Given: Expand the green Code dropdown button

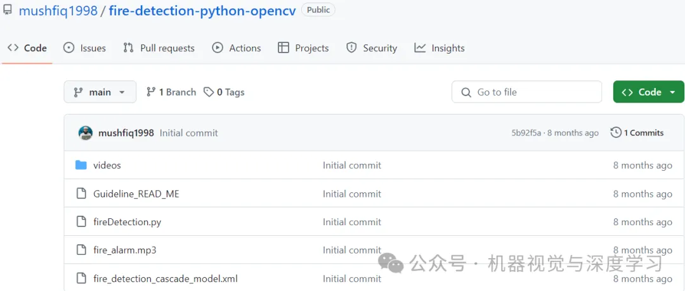Looking at the screenshot, I should coord(648,92).
